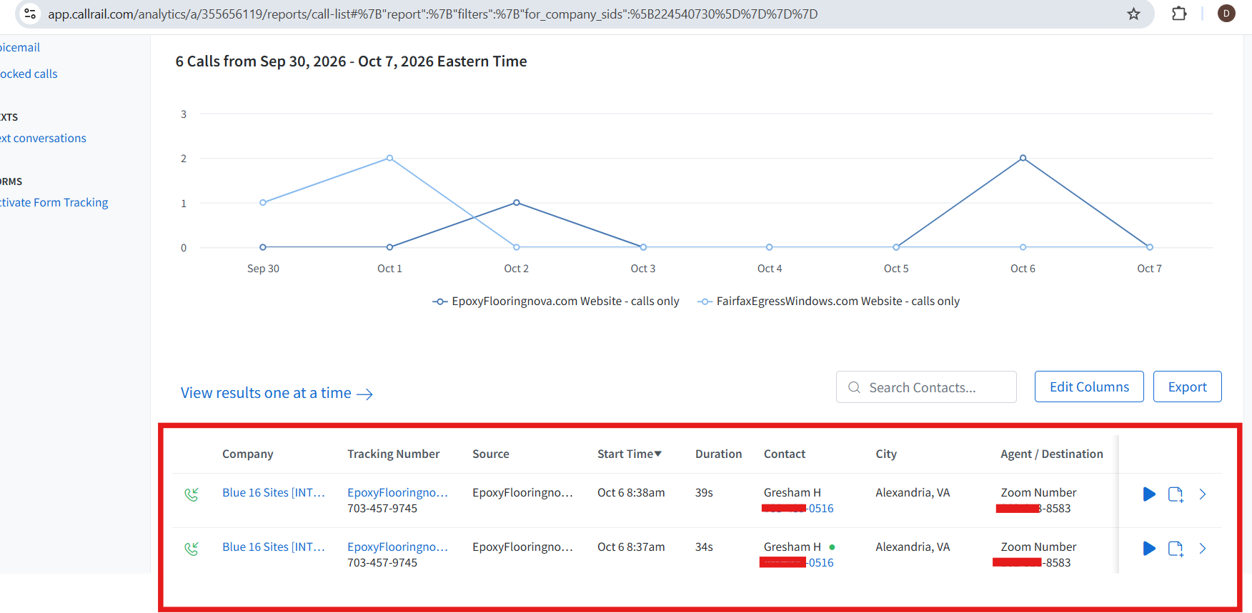Open the Voicemail sidebar link

click(20, 47)
